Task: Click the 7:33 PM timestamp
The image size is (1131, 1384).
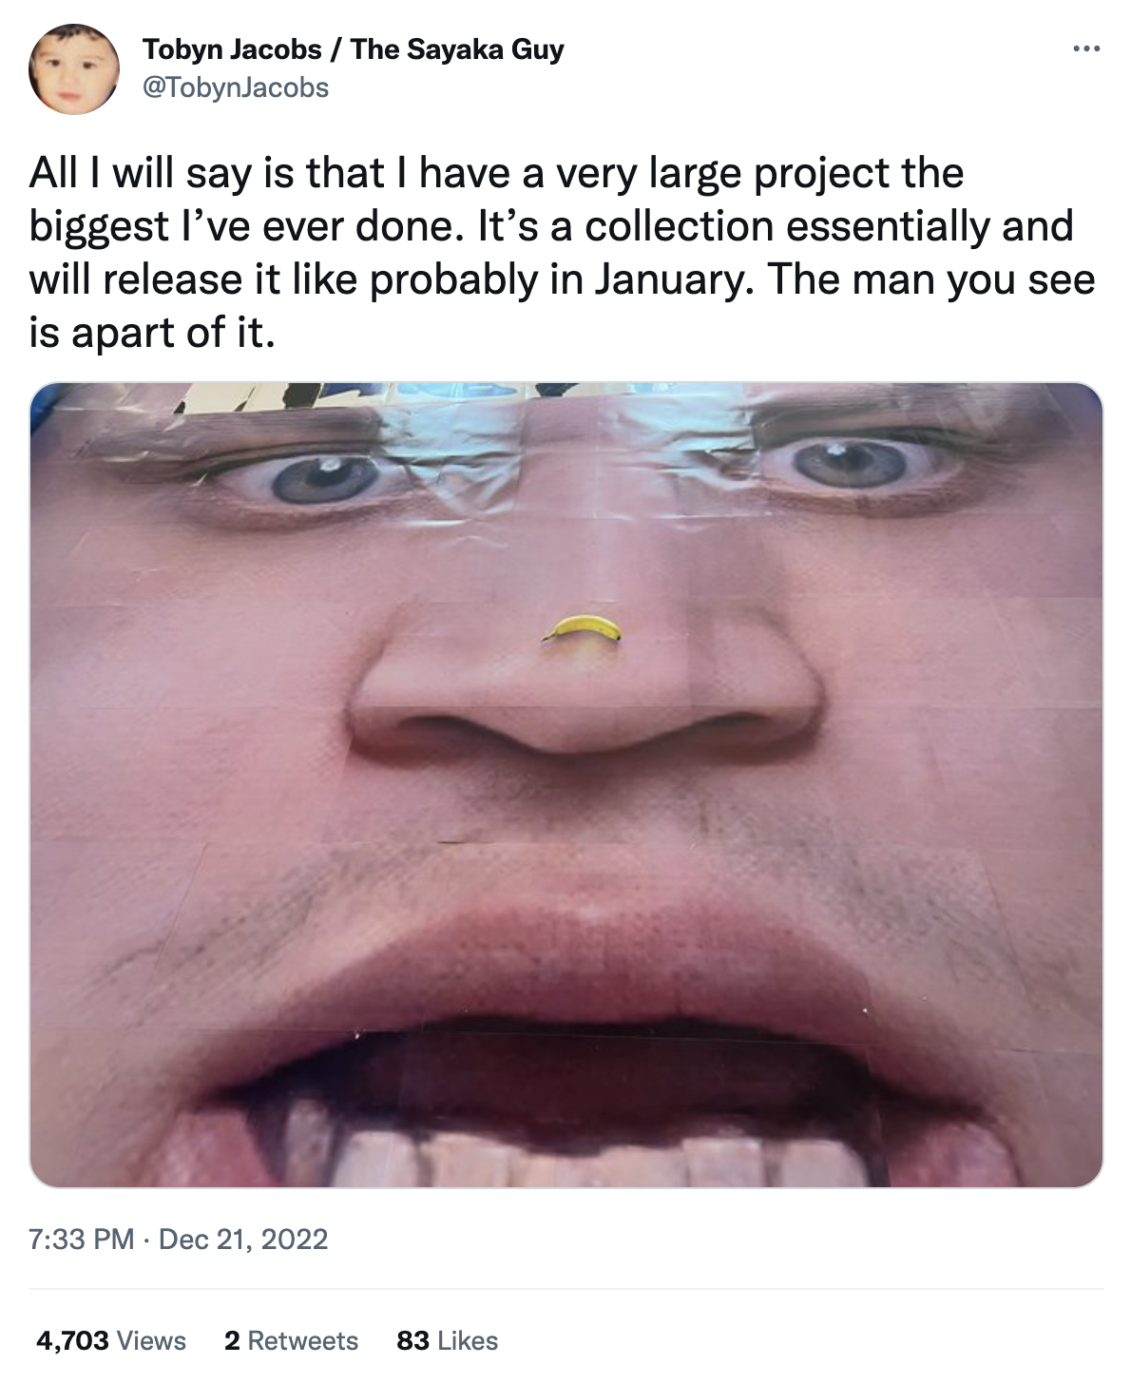Action: (x=81, y=1240)
